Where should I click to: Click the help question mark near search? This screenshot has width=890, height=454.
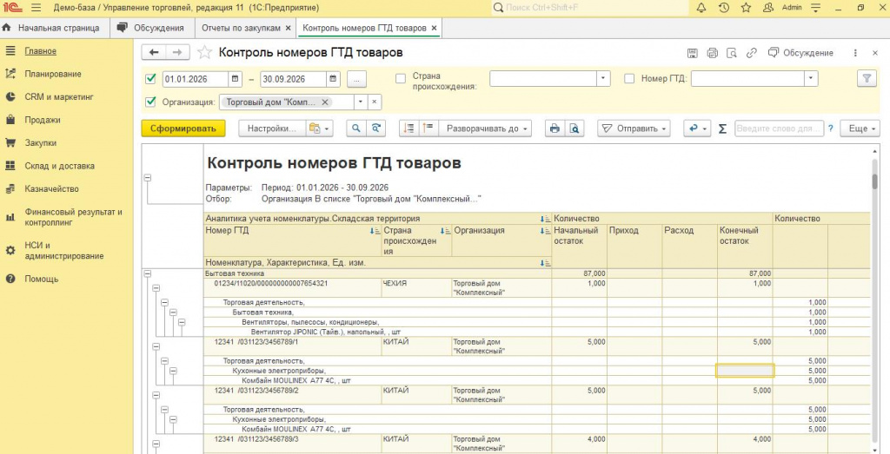click(x=830, y=128)
